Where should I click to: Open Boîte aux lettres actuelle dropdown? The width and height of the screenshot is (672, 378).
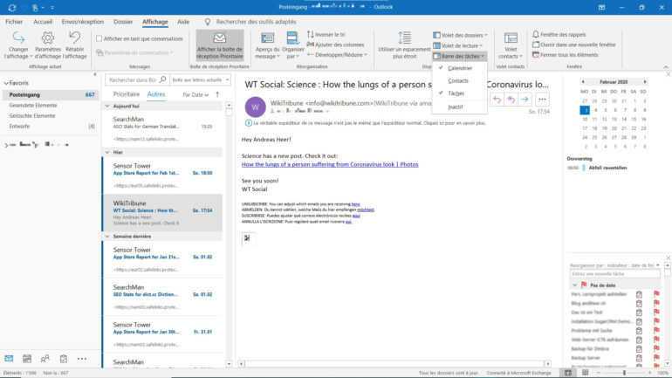tap(200, 79)
